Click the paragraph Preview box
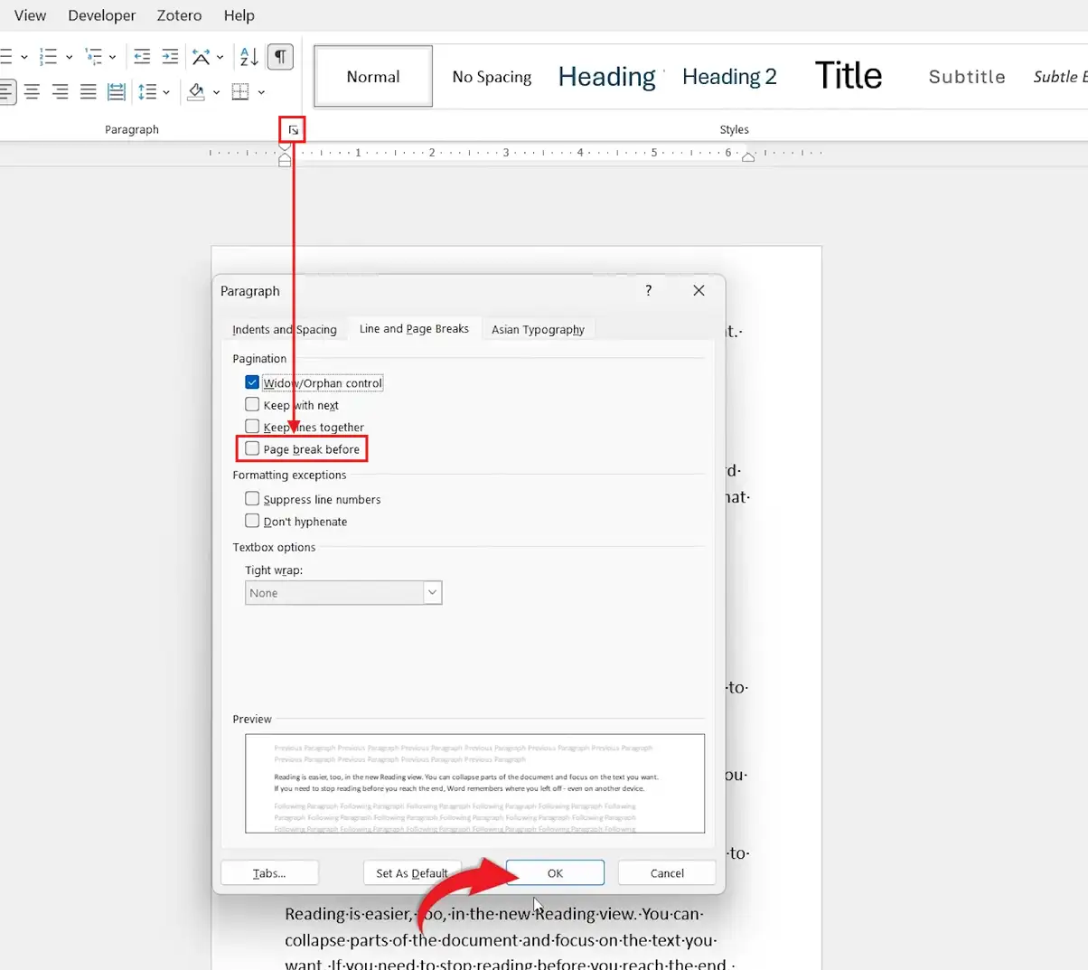The height and width of the screenshot is (970, 1088). [474, 783]
